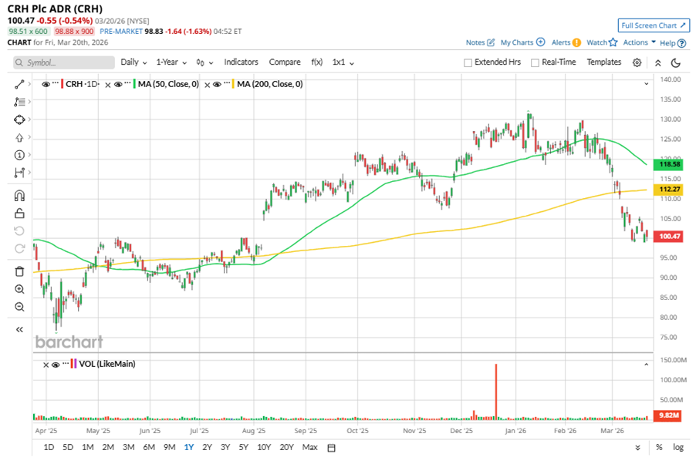Switch to dark mode moon icon
Viewport: 696px width, 464px height.
(x=676, y=62)
